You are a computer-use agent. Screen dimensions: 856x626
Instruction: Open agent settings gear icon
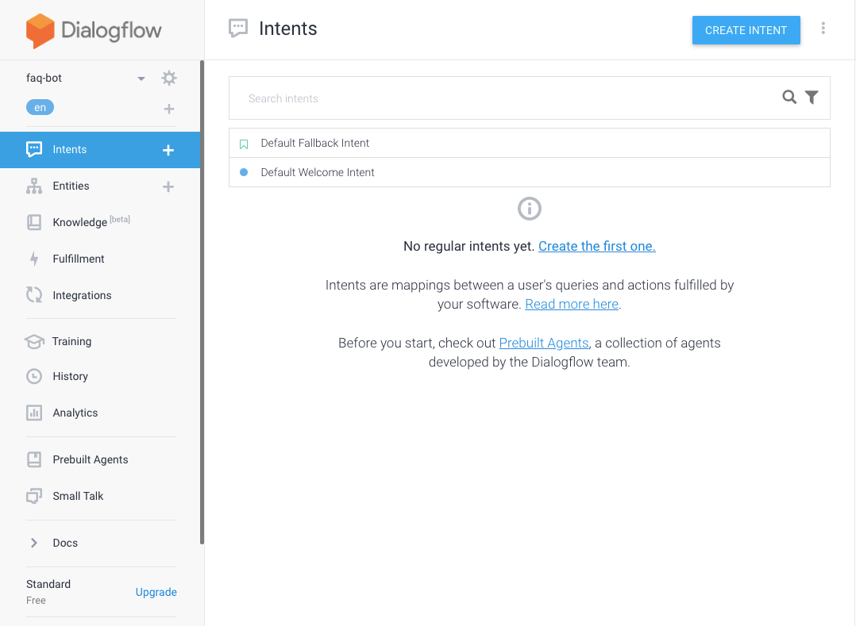point(168,78)
